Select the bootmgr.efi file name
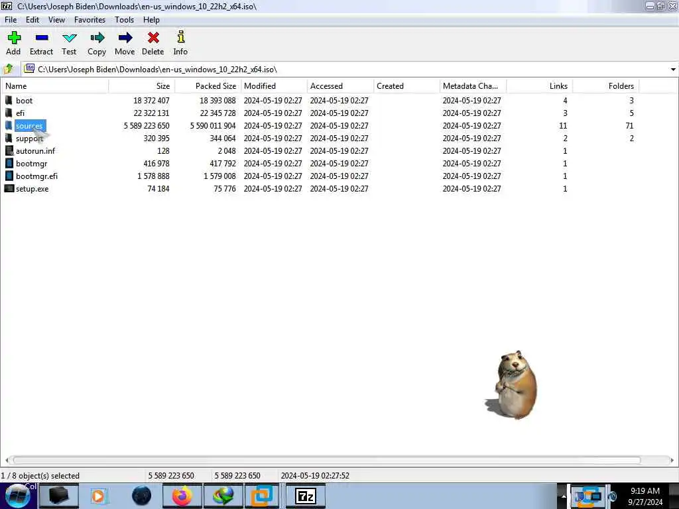This screenshot has width=679, height=509. 37,176
